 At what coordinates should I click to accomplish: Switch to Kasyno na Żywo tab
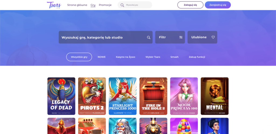click(126, 57)
